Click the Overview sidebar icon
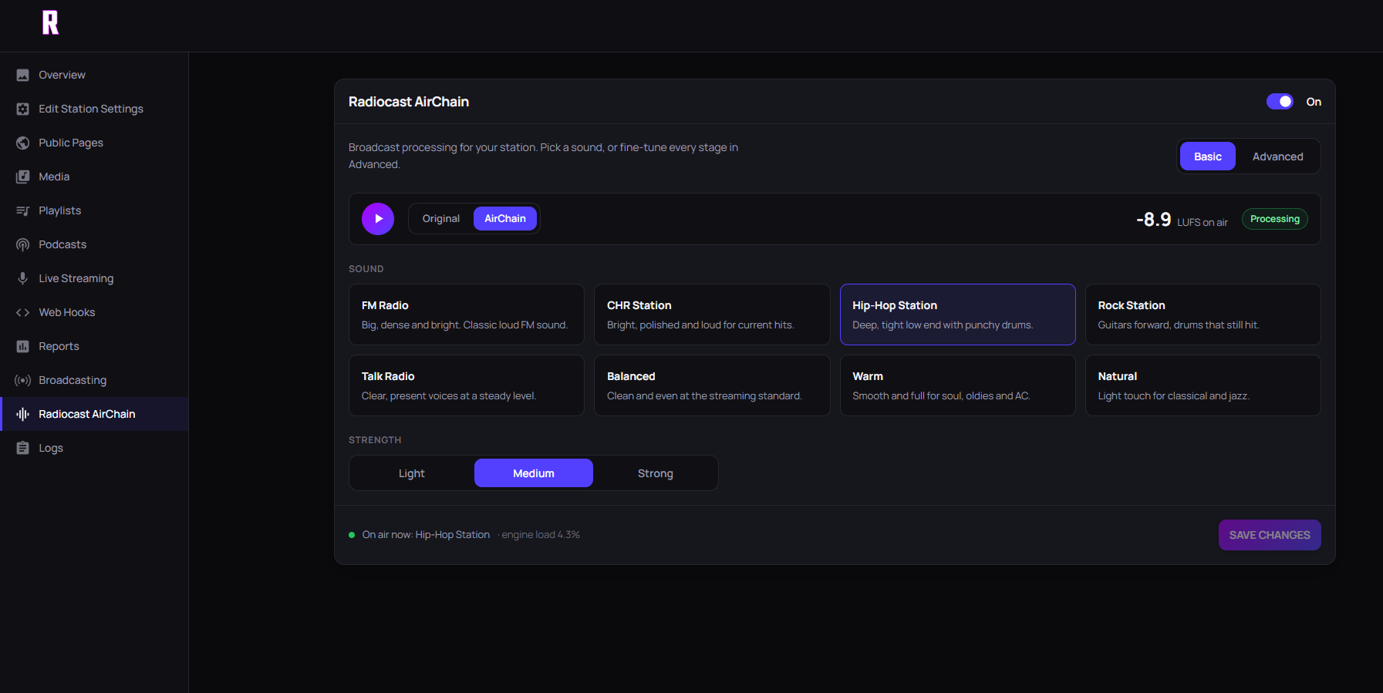The width and height of the screenshot is (1383, 693). [x=23, y=75]
